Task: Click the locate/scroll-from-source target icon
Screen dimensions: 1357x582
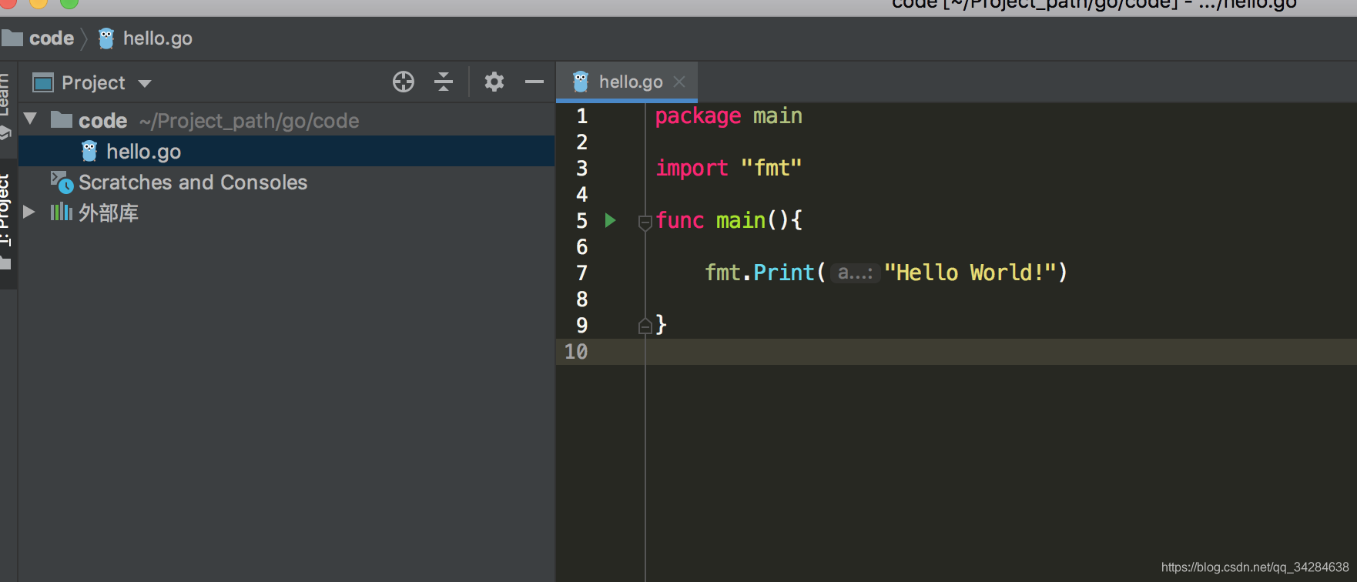Action: (404, 82)
